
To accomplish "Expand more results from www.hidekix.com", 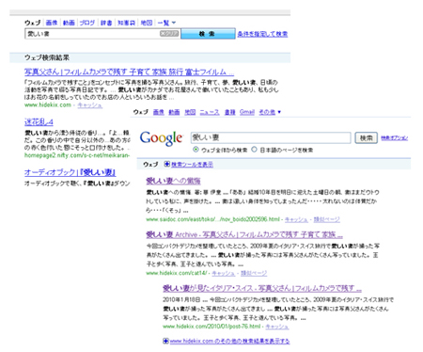I will (x=229, y=341).
